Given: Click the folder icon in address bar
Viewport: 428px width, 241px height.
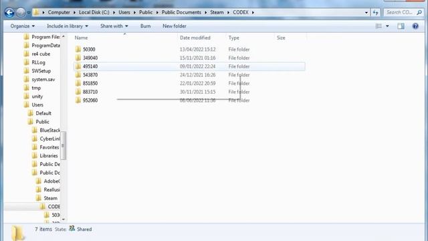Looking at the screenshot, I should pos(37,12).
